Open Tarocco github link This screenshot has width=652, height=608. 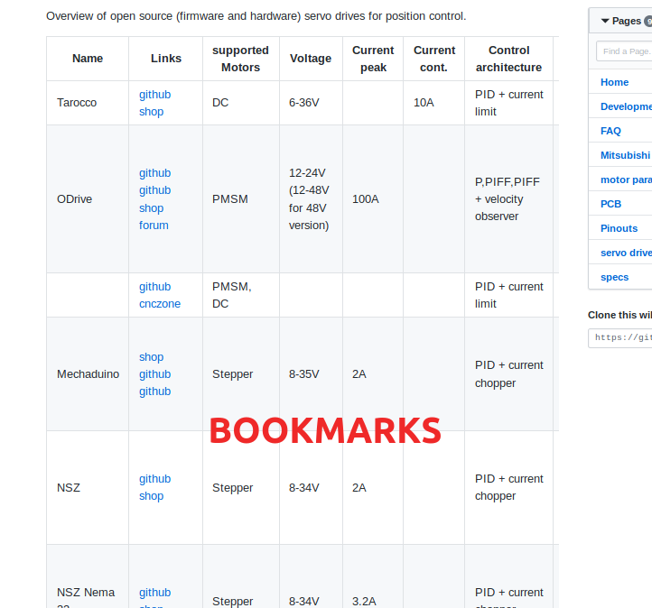[154, 95]
